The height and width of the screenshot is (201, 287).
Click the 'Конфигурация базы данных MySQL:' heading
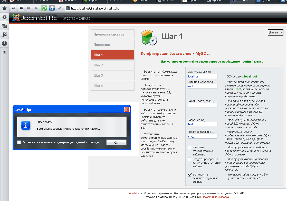point(175,54)
